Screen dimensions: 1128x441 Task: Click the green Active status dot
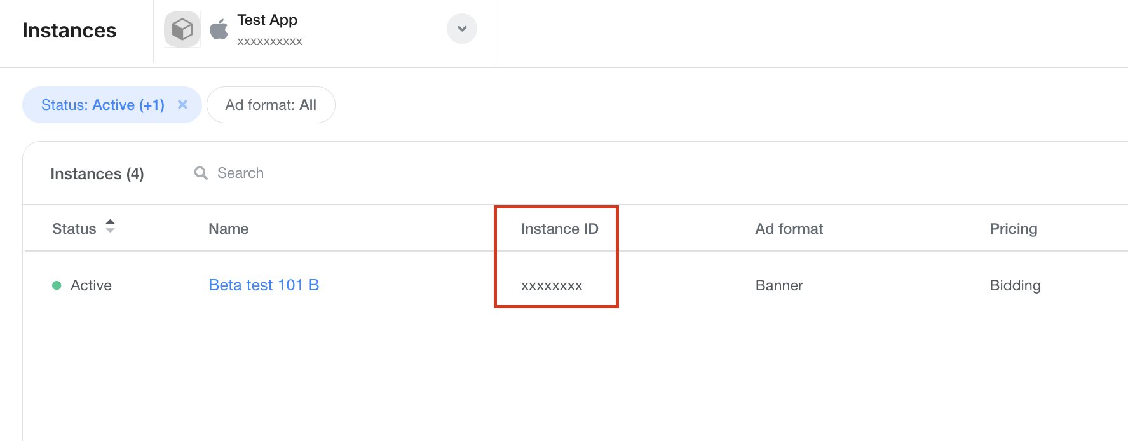pos(57,286)
